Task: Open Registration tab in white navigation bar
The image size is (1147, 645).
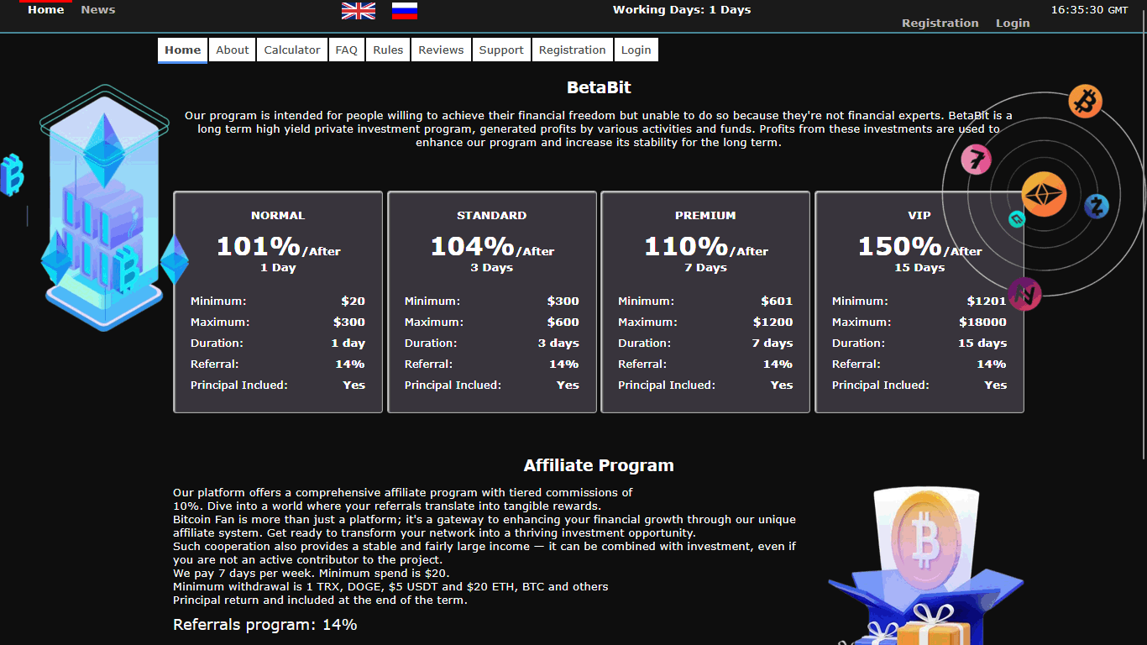Action: pyautogui.click(x=573, y=50)
